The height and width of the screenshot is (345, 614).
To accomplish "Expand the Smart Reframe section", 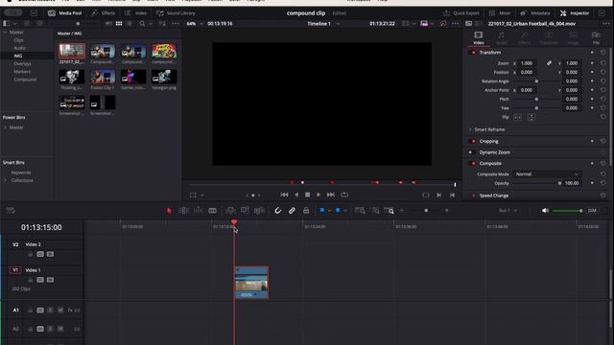I will pyautogui.click(x=470, y=129).
